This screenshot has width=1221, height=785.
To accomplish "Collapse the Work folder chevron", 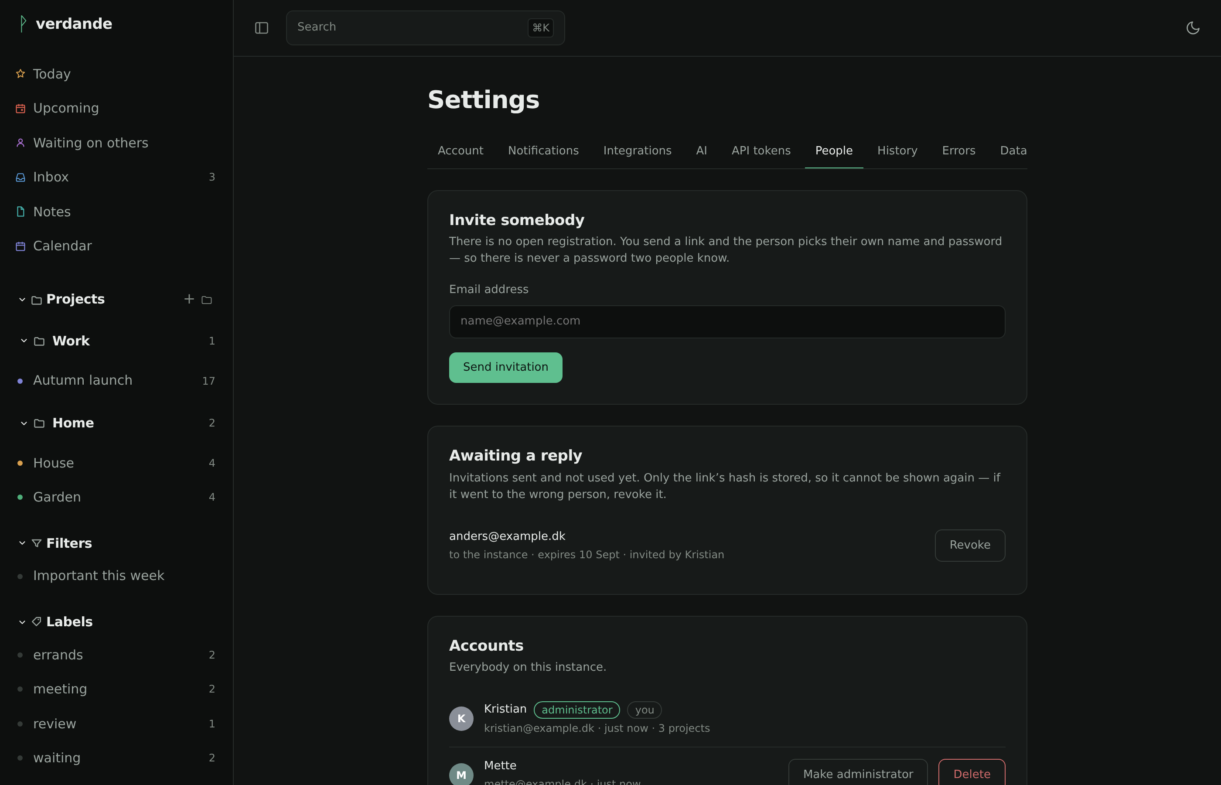I will (24, 341).
